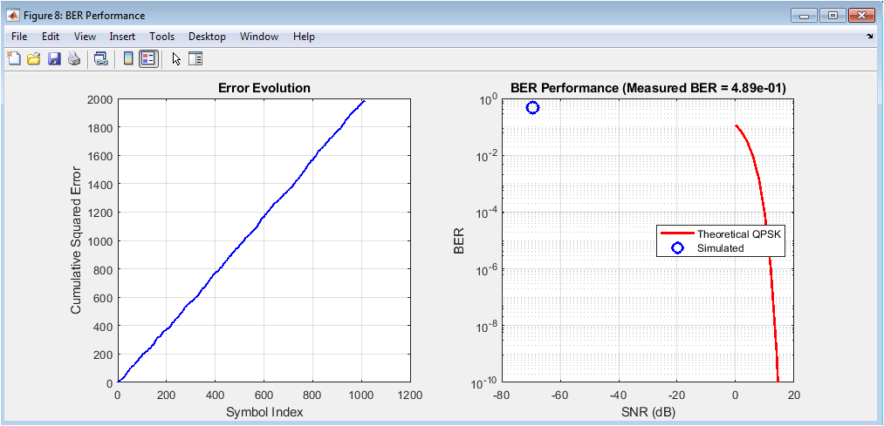Open the File menu
Image resolution: width=884 pixels, height=426 pixels.
pyautogui.click(x=20, y=37)
